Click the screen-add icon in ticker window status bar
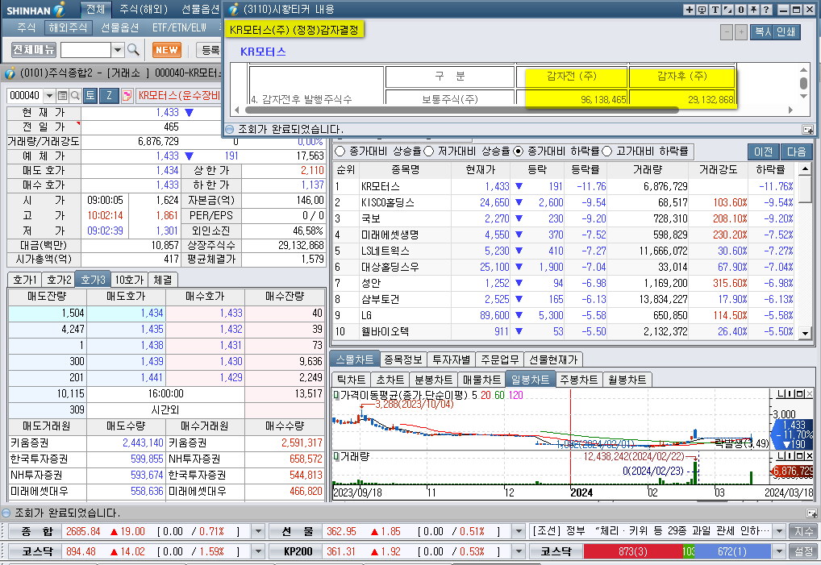821x565 pixels. [808, 129]
